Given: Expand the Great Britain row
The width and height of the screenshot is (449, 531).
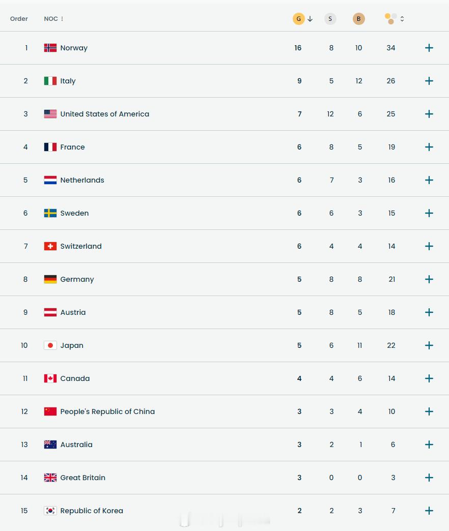Looking at the screenshot, I should [x=429, y=478].
